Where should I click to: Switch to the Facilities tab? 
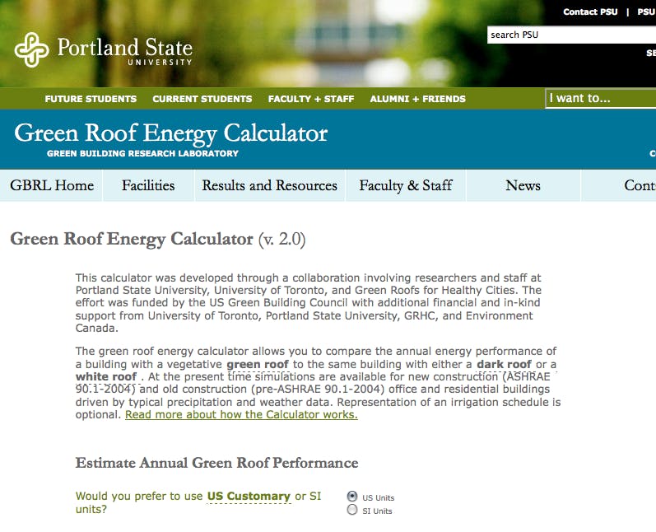148,185
